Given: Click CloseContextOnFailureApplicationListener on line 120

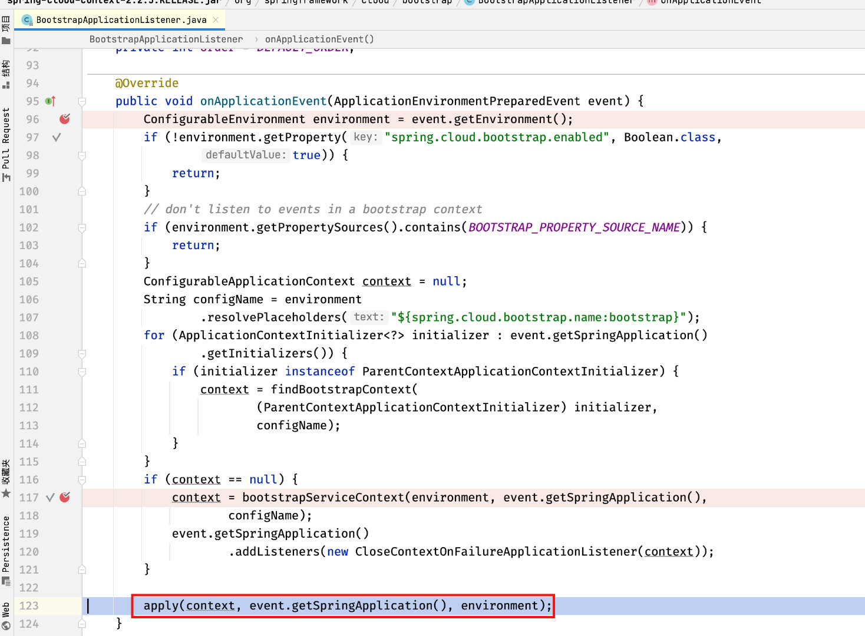Looking at the screenshot, I should click(x=496, y=552).
